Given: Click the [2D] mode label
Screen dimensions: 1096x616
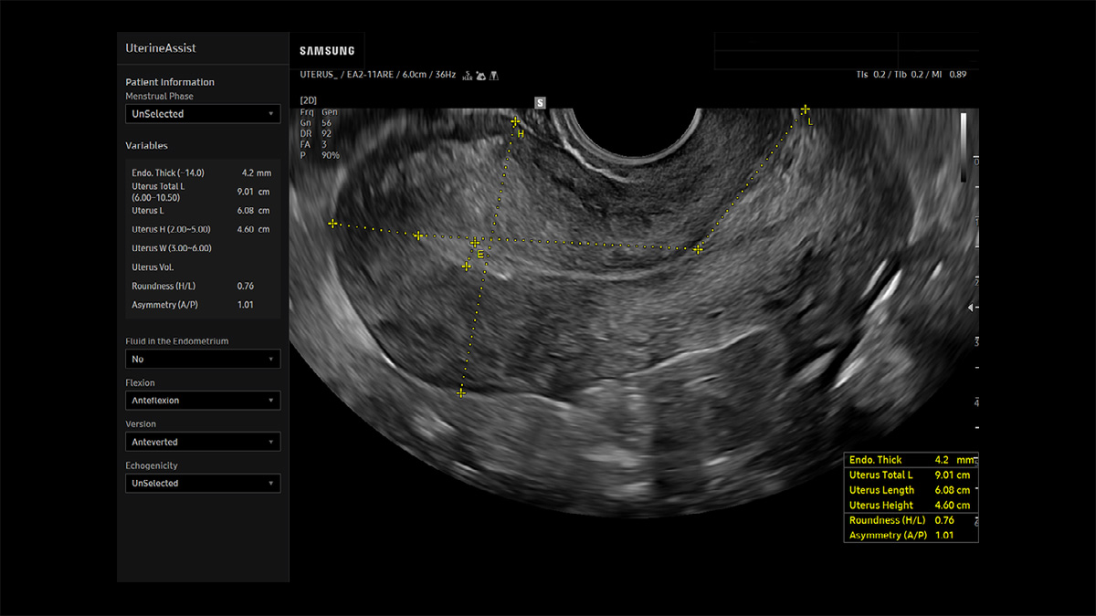Looking at the screenshot, I should [x=309, y=99].
